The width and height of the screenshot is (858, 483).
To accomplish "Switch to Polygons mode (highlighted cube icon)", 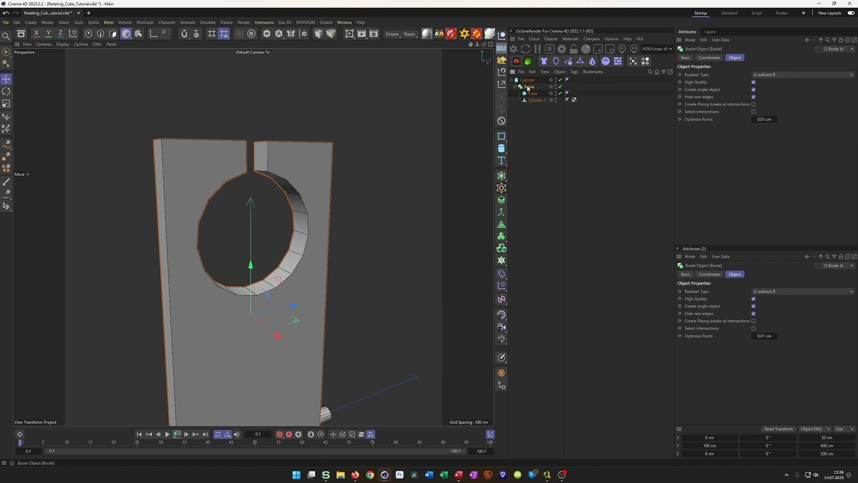I will pos(126,34).
